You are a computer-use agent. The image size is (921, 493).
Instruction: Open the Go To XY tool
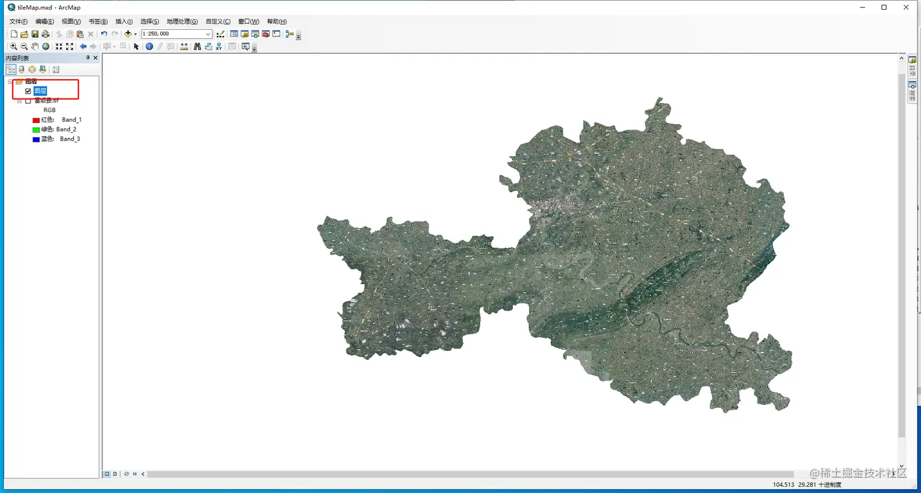[219, 46]
